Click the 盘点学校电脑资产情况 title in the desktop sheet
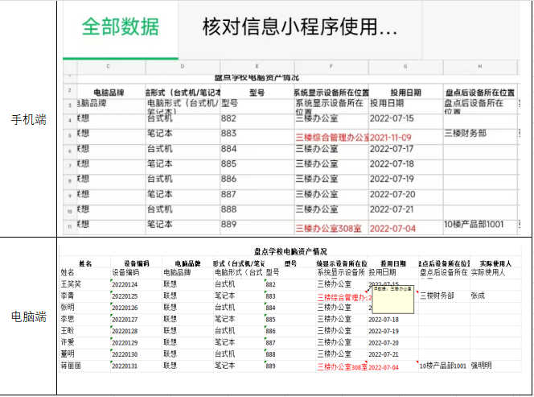This screenshot has height=397, width=534. [290, 252]
